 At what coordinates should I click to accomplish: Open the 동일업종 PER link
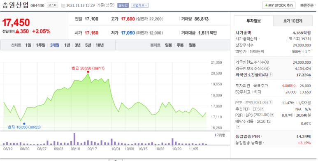tap(248, 136)
